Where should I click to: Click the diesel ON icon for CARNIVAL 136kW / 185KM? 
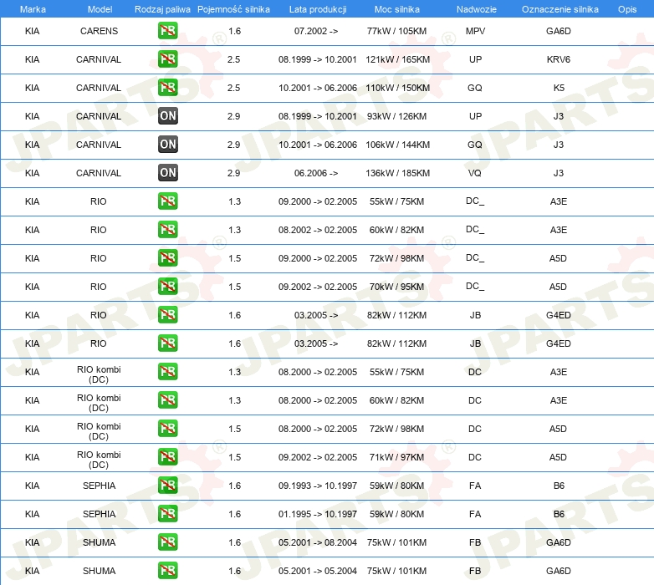pos(167,172)
